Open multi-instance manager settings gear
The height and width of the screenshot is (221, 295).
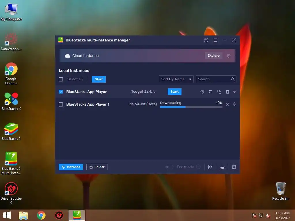coord(234,167)
